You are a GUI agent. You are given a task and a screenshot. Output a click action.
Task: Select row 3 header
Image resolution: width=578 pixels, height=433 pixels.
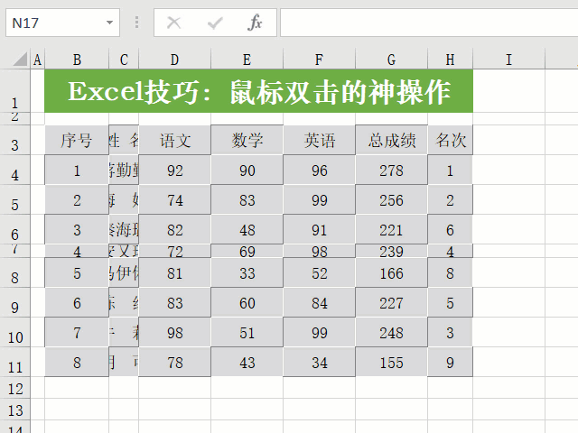[x=14, y=141]
